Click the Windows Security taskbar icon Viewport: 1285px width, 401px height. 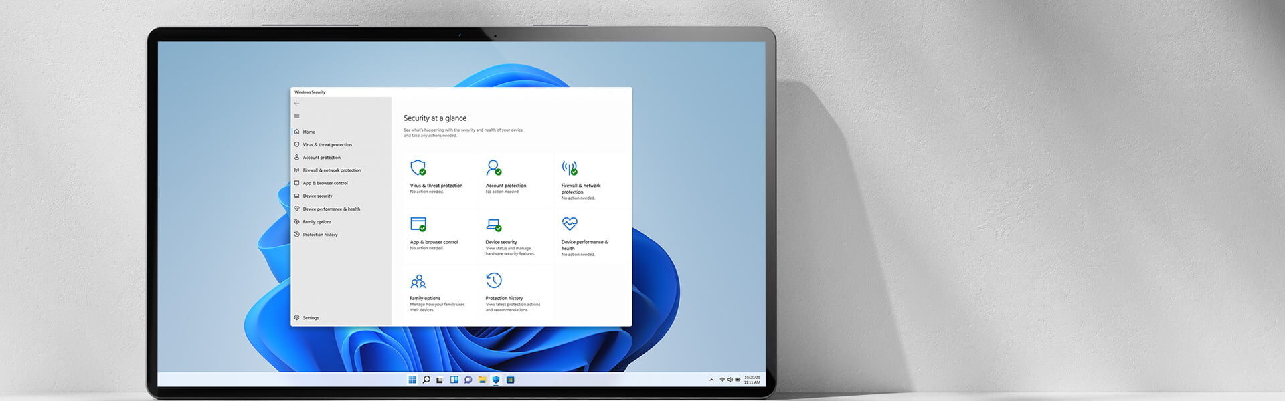[x=496, y=380]
